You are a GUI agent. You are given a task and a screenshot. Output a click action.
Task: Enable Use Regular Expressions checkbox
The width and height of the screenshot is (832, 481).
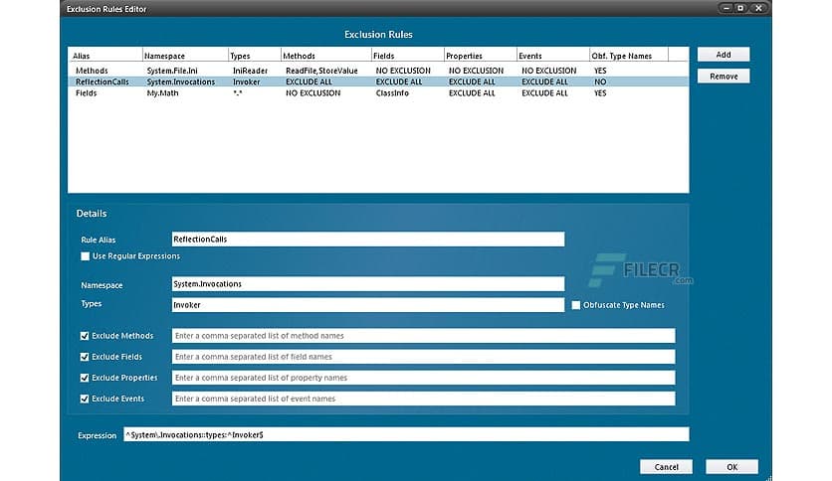[85, 256]
